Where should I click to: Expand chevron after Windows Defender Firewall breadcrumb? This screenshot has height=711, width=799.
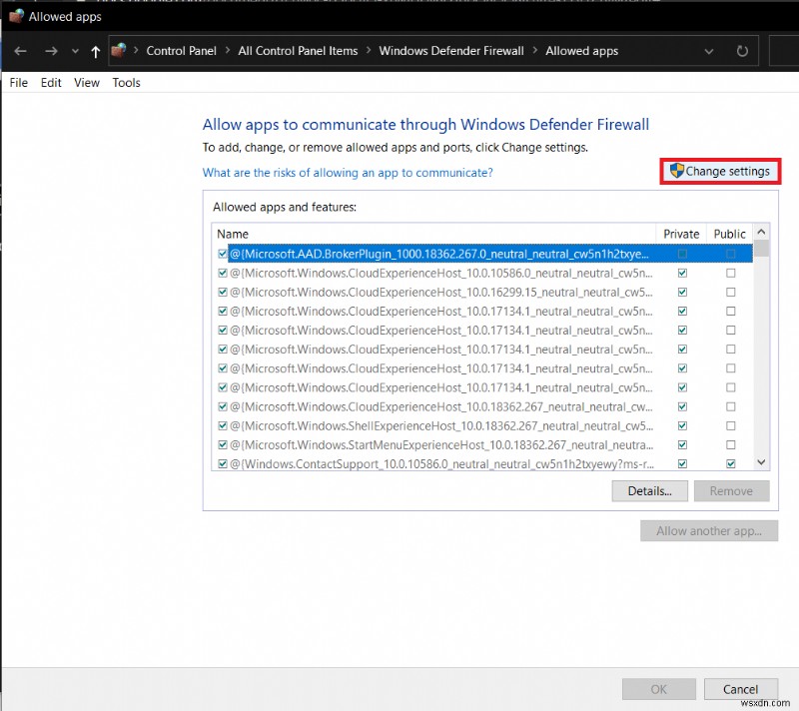(x=535, y=50)
